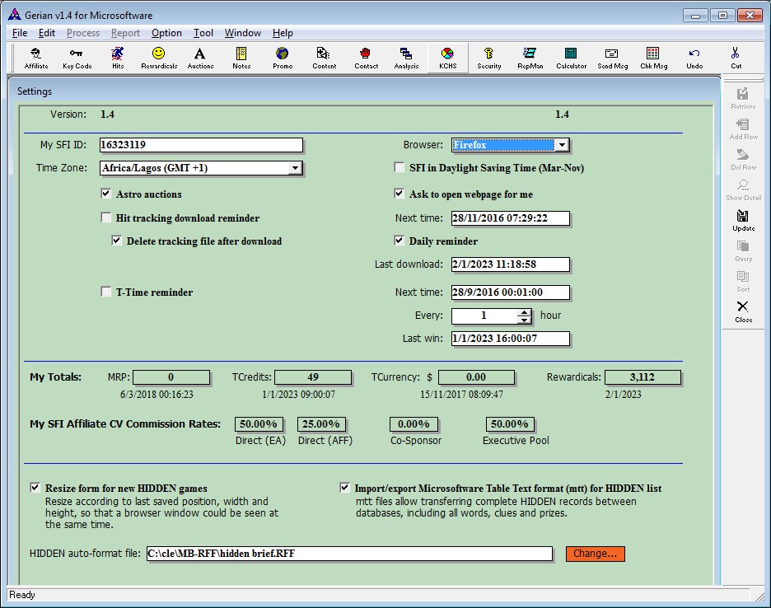Increase the Every hour spinner value
This screenshot has height=608, width=771.
[524, 312]
